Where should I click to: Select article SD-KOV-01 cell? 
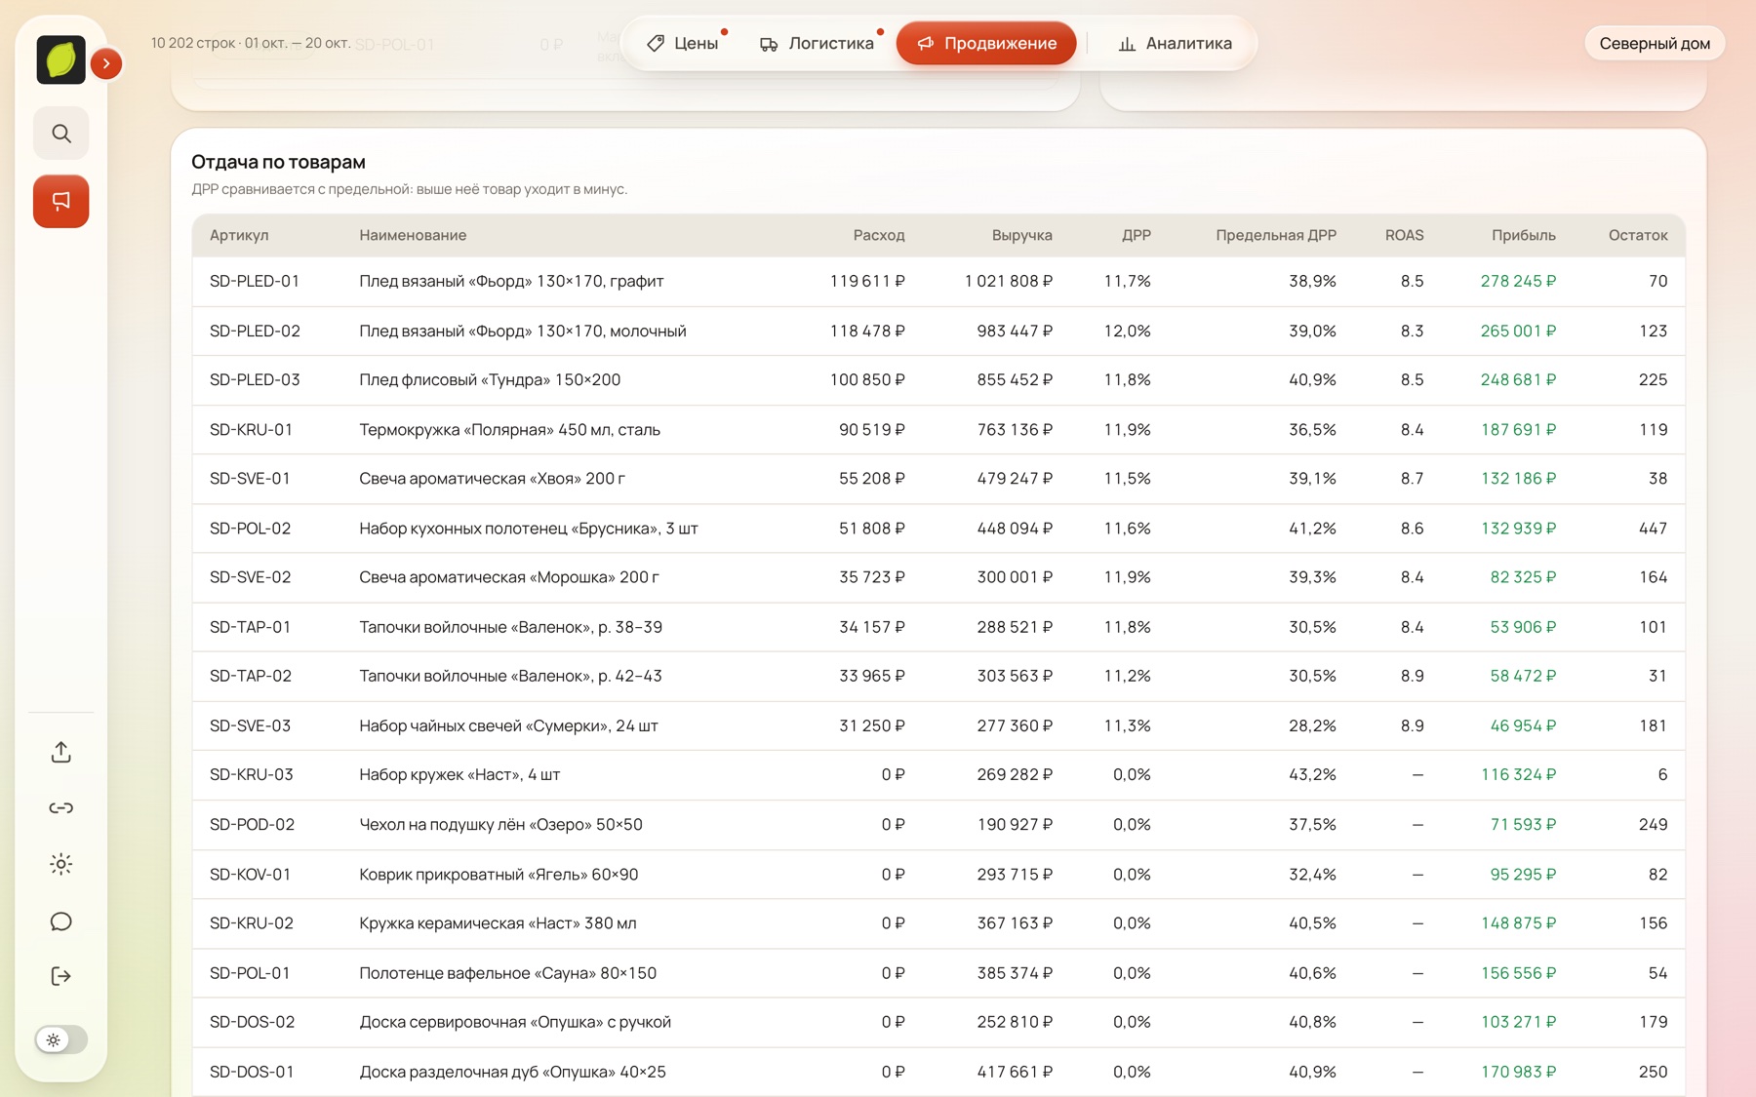tap(250, 874)
